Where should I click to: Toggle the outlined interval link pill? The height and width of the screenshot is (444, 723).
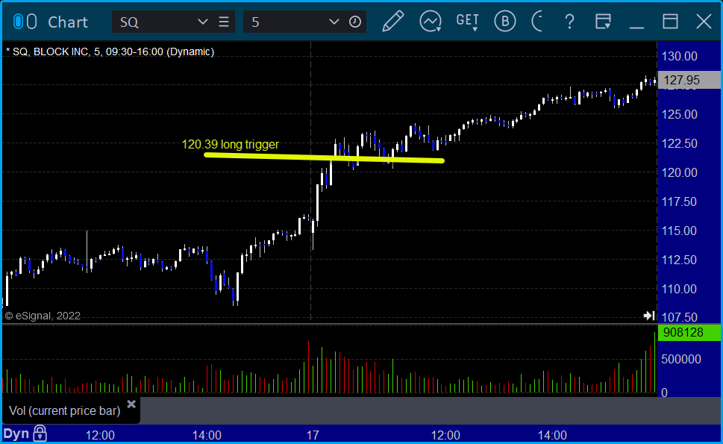coord(31,22)
